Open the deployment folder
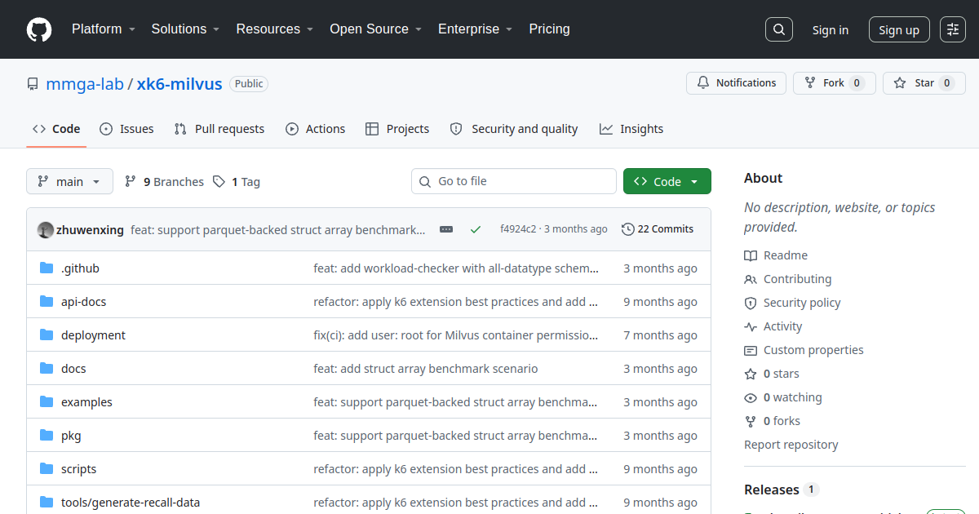979x514 pixels. pos(93,335)
